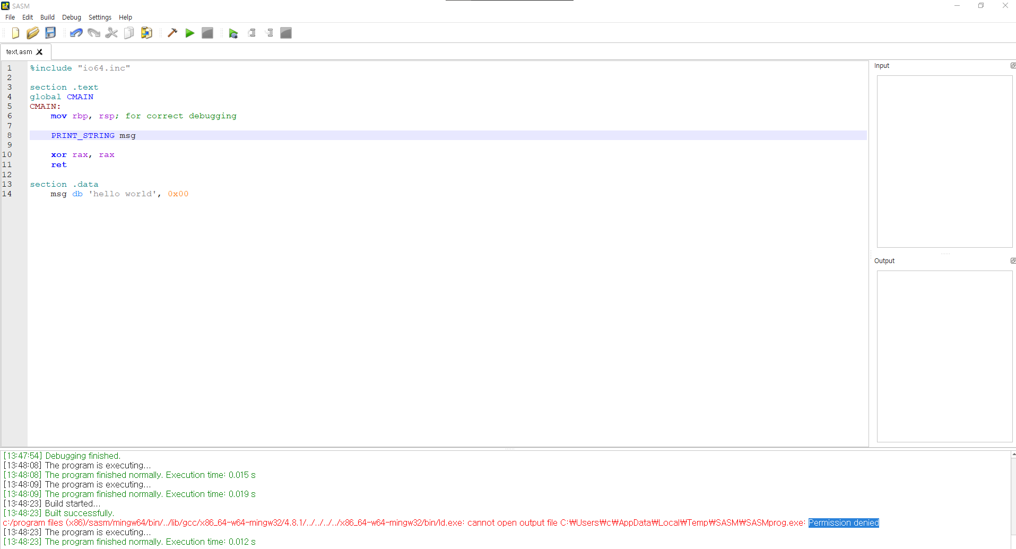Click the 'ret' instruction line
This screenshot has width=1016, height=549.
click(59, 165)
